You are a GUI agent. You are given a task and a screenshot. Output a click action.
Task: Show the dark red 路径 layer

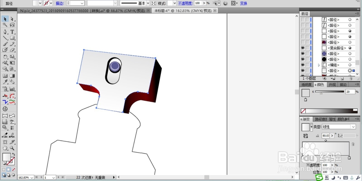pos(303,42)
